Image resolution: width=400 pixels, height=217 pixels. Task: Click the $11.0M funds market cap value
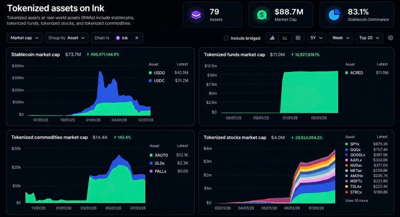click(277, 55)
